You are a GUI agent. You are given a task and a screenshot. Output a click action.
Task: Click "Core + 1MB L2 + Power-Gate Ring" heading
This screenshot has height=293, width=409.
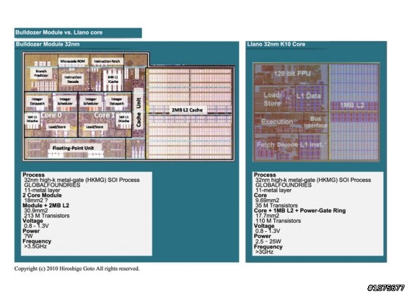tap(300, 211)
